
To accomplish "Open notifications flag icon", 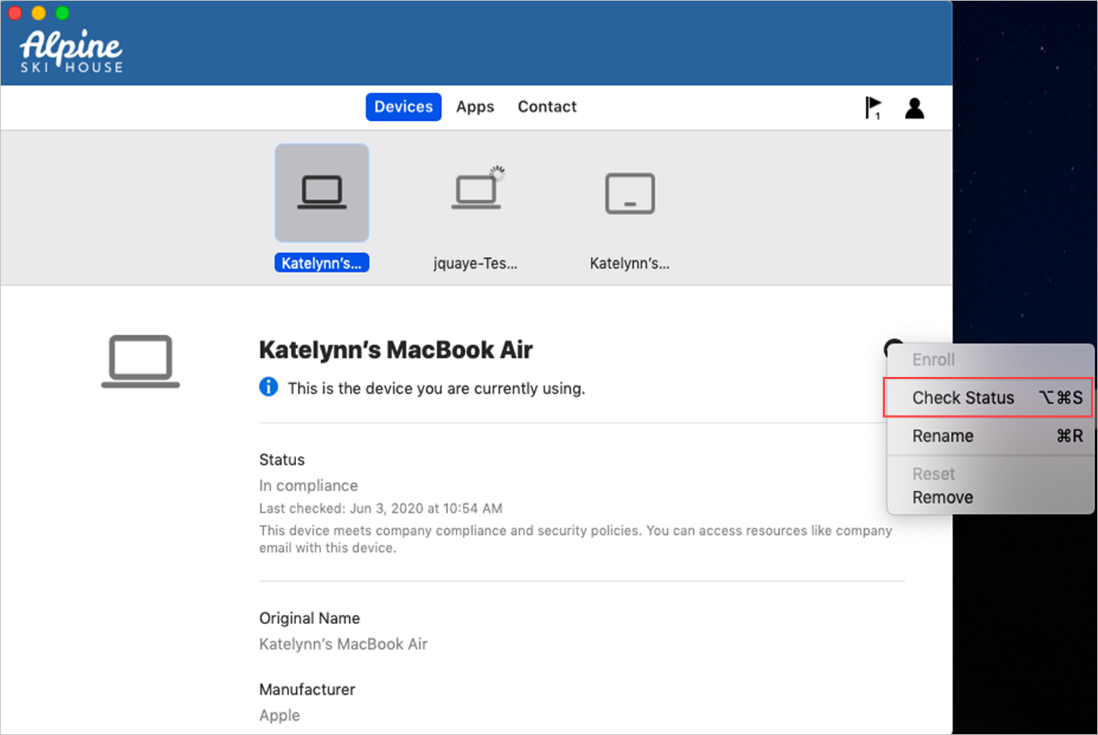I will 873,108.
